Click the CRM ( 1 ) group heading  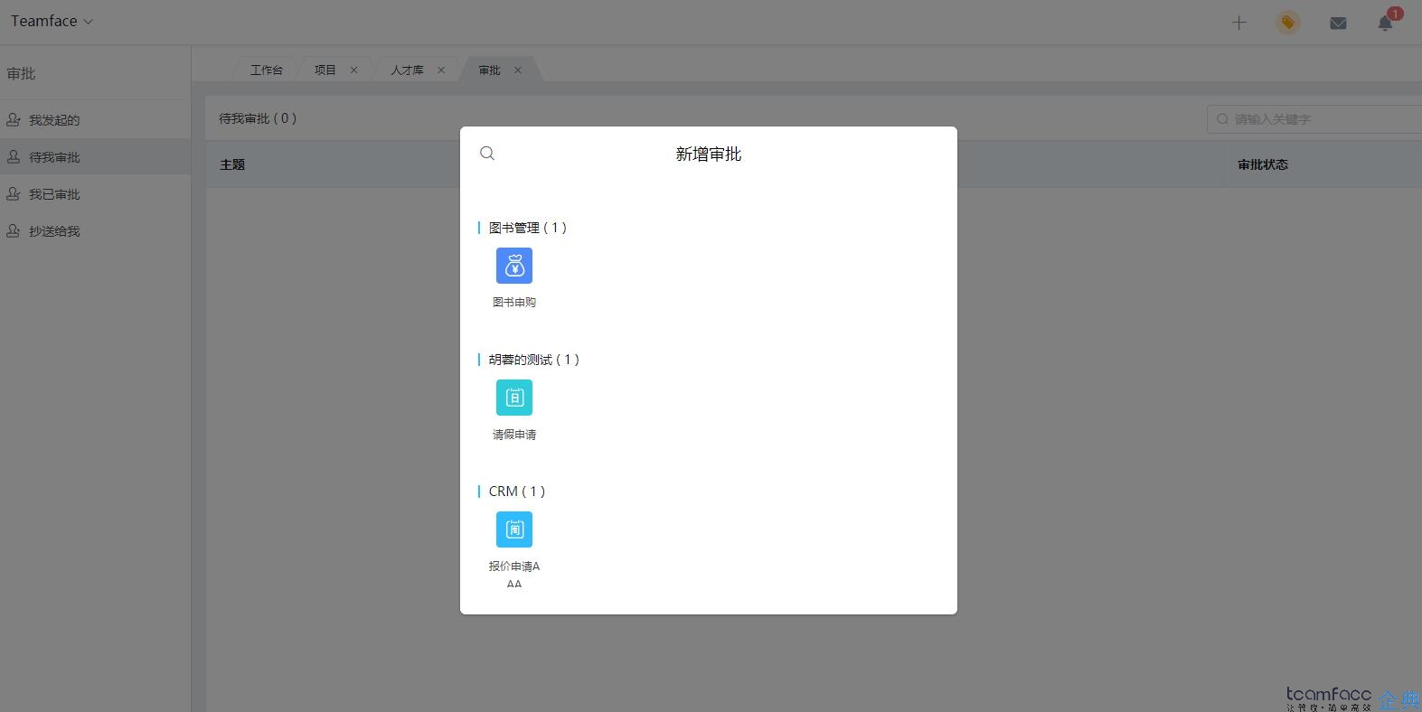point(517,492)
